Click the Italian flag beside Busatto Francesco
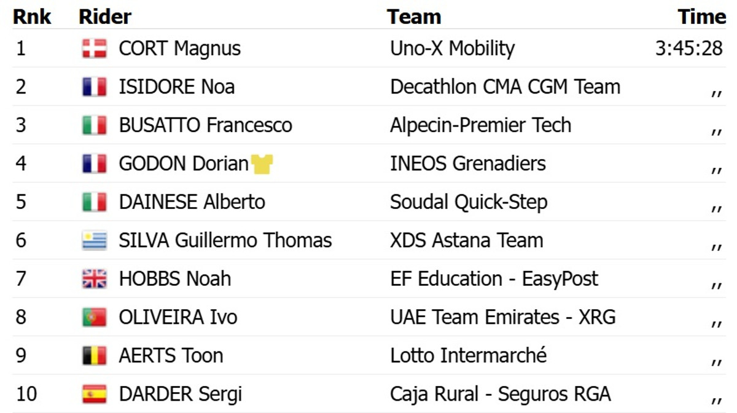 click(x=94, y=125)
